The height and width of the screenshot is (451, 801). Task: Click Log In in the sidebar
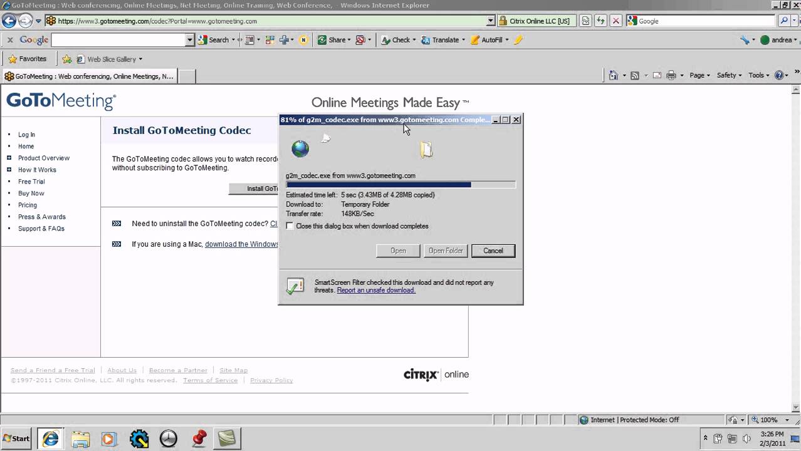[26, 135]
